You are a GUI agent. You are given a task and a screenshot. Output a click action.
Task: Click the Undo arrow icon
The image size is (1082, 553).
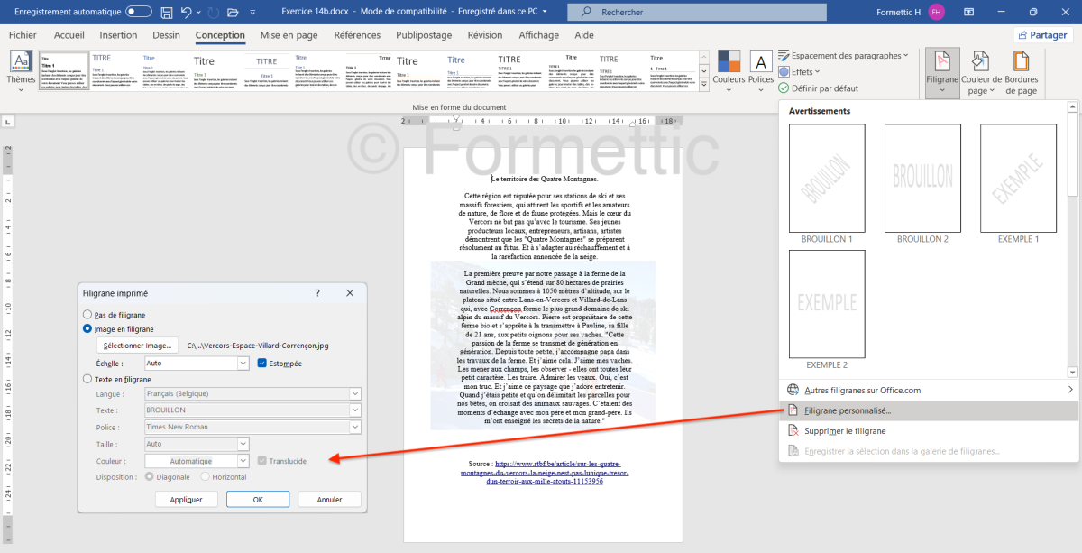click(187, 13)
